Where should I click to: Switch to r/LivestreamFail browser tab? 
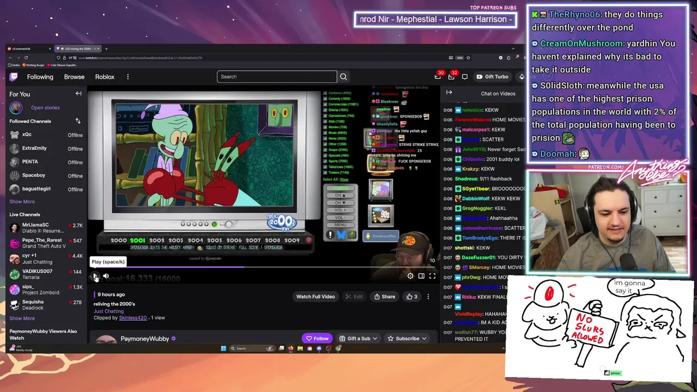click(x=30, y=49)
